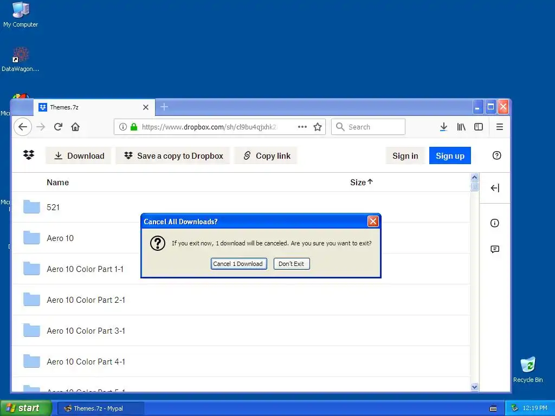Click Save a copy to Dropbox
Image resolution: width=555 pixels, height=416 pixels.
coord(173,155)
